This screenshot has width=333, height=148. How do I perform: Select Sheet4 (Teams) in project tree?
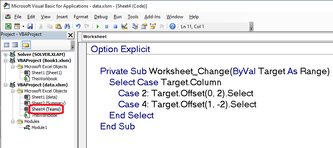coord(46,109)
